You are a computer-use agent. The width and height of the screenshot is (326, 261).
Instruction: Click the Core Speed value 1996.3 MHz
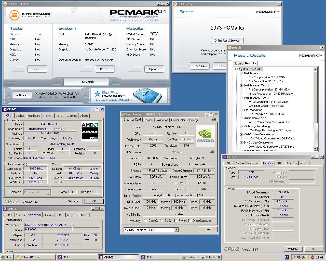click(x=35, y=168)
